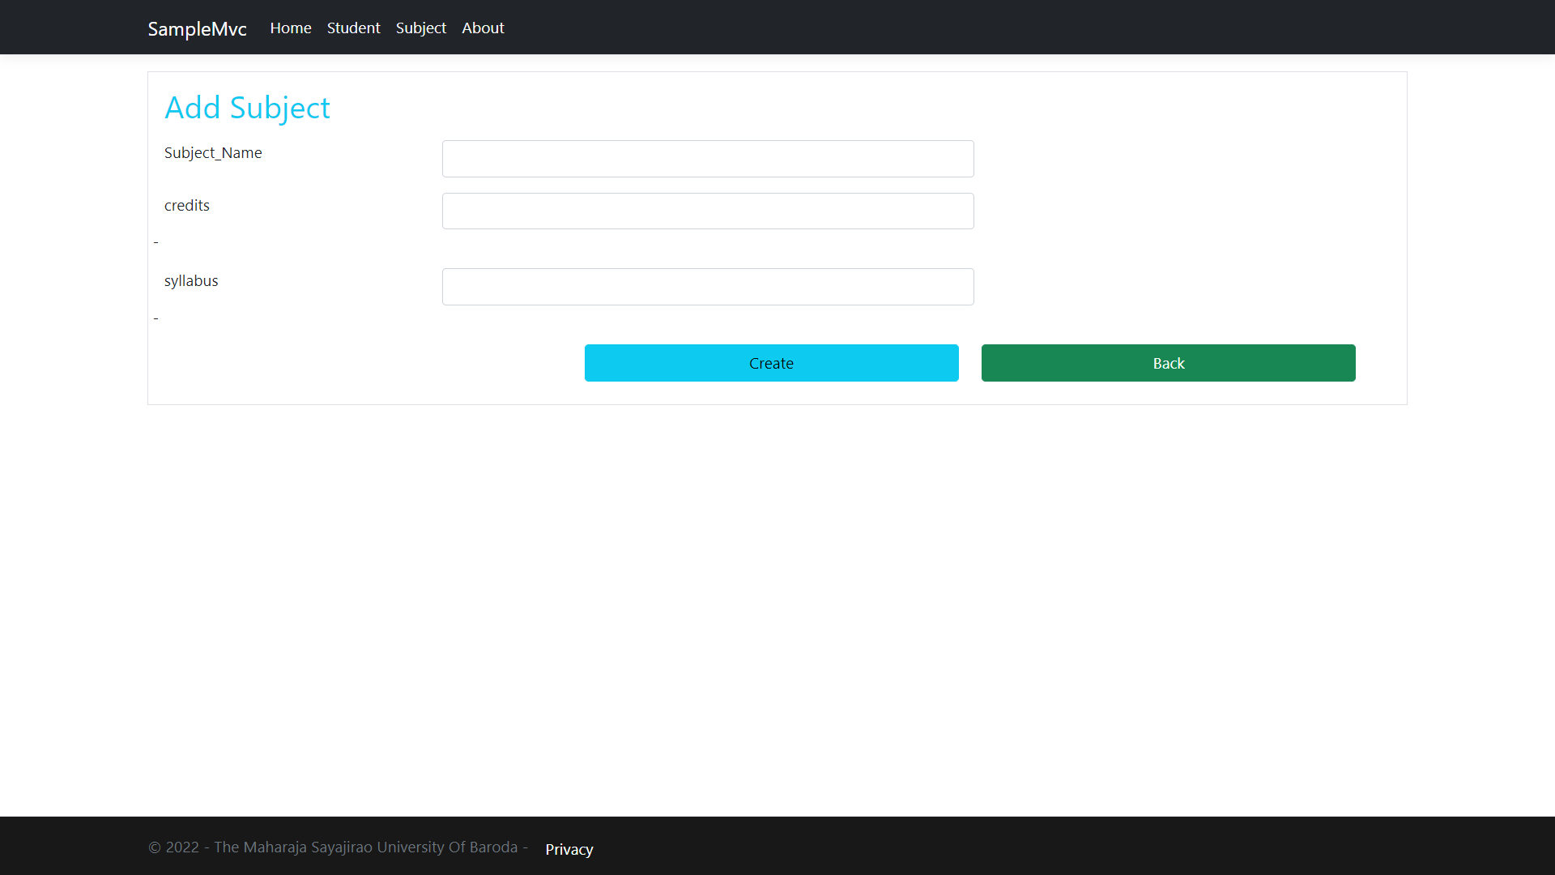Open the Privacy link in footer
The width and height of the screenshot is (1555, 875).
(x=569, y=849)
